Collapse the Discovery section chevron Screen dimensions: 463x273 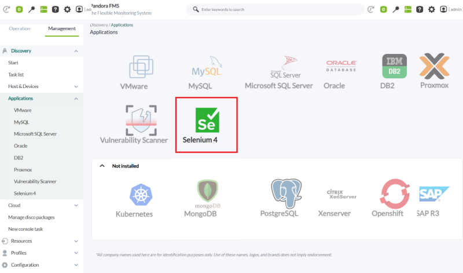[76, 51]
